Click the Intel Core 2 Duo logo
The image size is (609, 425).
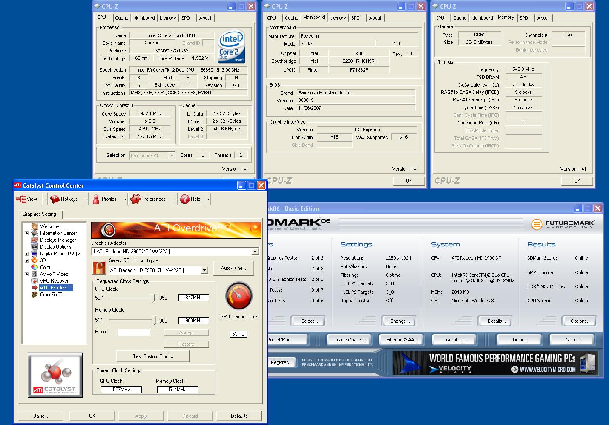click(x=232, y=46)
